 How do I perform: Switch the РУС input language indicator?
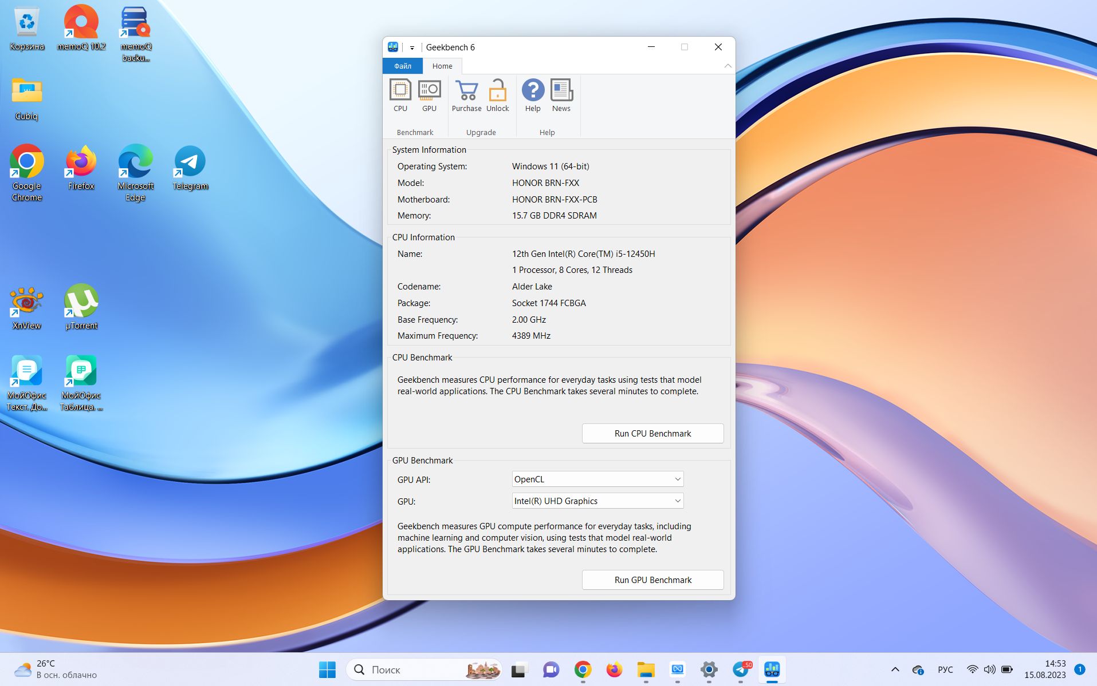coord(945,669)
